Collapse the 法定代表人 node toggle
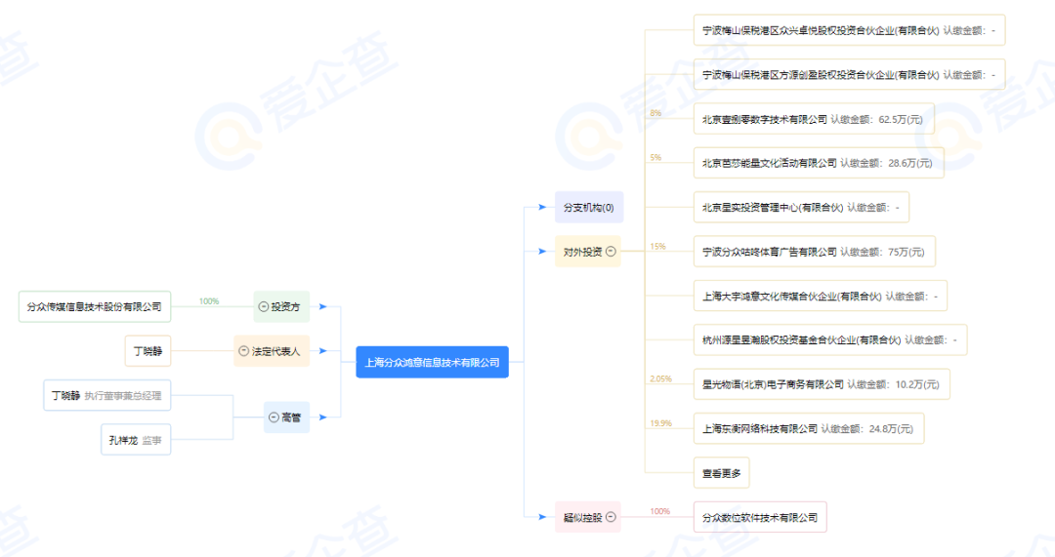Screen dimensions: 1055x557 click(x=244, y=351)
